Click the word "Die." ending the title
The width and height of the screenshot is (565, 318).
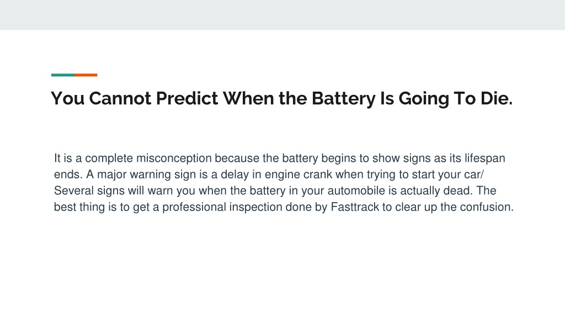point(496,98)
